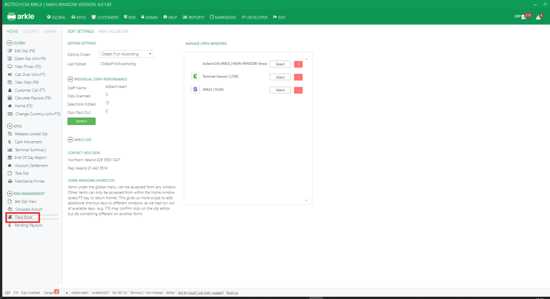Open the GLOBAL menu
The image size is (550, 299).
[56, 17]
